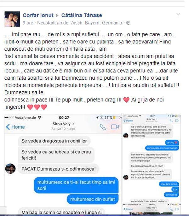Expand the Sirbu Valy contact chevron
Image resolution: width=189 pixels, height=216 pixels.
pyautogui.click(x=73, y=124)
